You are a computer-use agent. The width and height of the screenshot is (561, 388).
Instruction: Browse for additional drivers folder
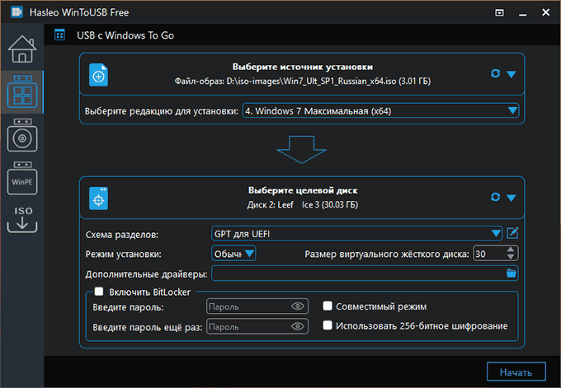pos(511,273)
